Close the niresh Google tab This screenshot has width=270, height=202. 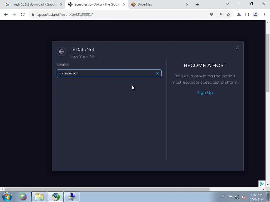61,4
